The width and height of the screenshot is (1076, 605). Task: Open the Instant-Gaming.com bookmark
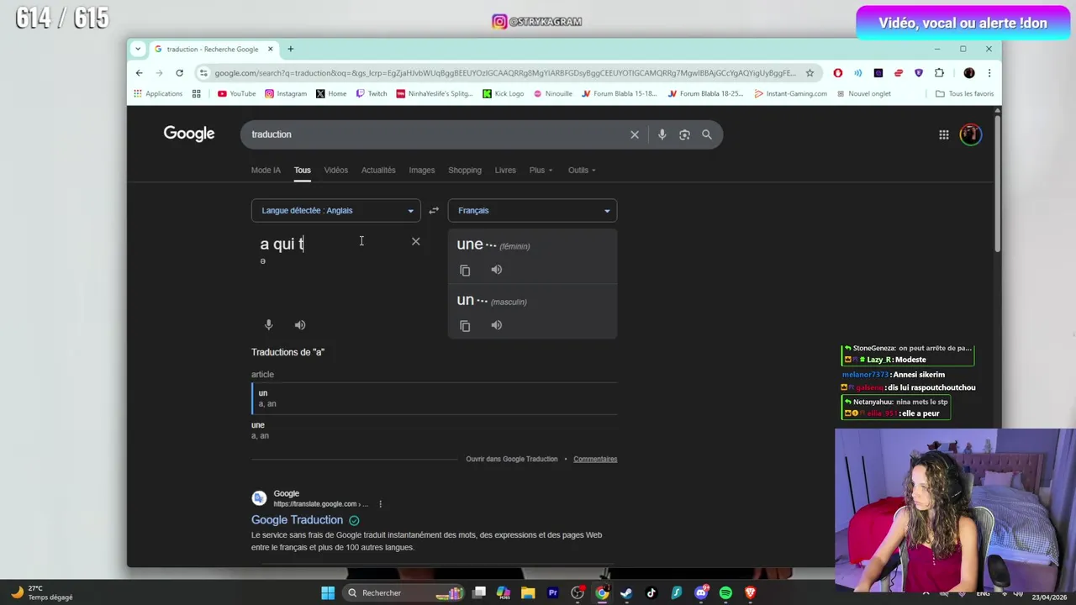tap(791, 93)
